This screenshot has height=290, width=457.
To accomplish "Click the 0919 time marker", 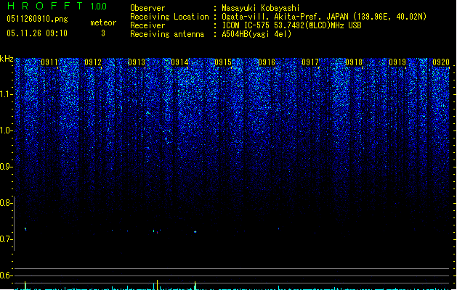I will point(397,62).
